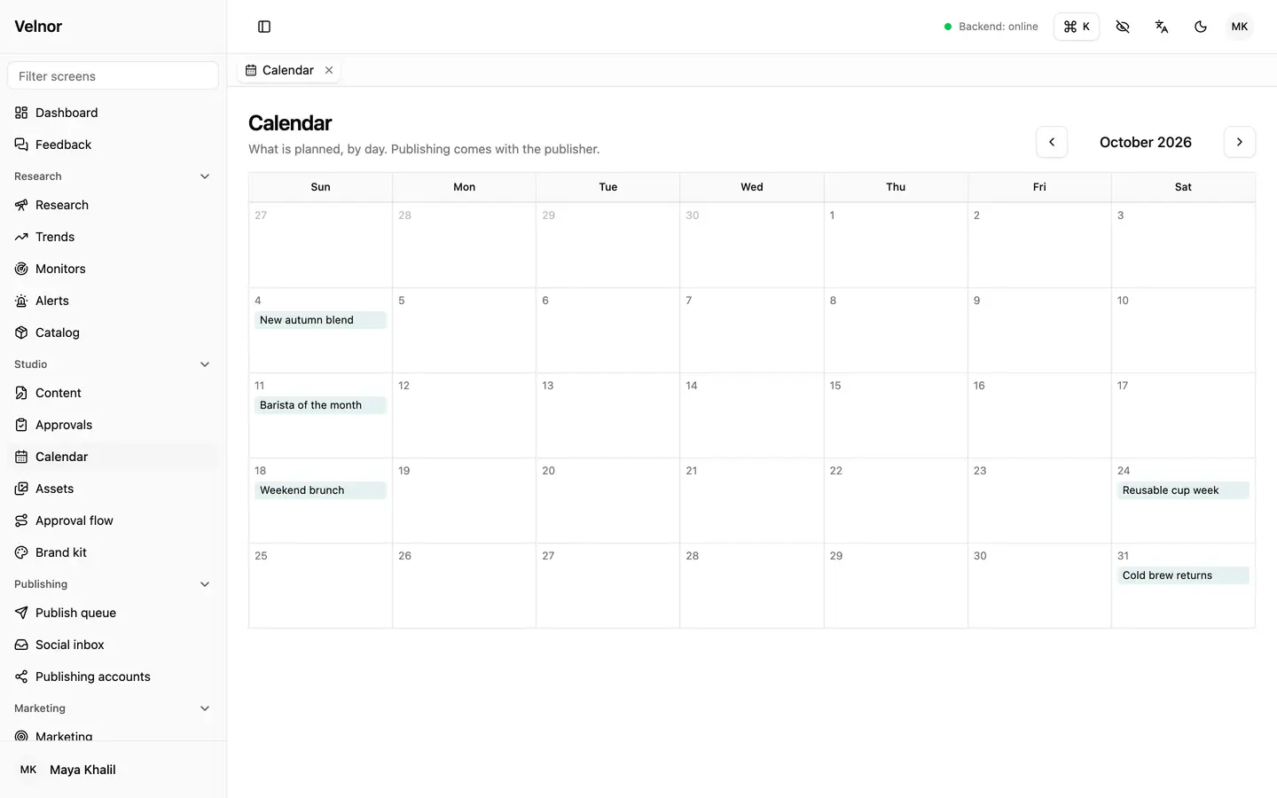Viewport: 1277px width, 798px height.
Task: Open Trends icon in sidebar
Action: 21,237
